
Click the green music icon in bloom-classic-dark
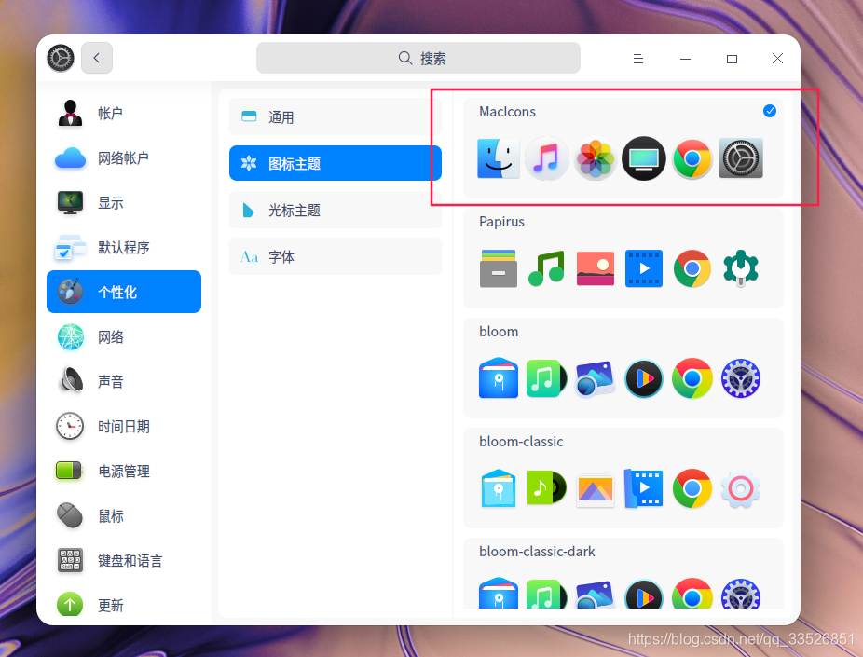(546, 594)
